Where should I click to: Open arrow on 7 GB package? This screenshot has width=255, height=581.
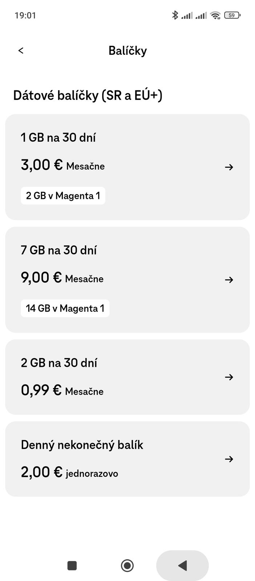point(229,280)
